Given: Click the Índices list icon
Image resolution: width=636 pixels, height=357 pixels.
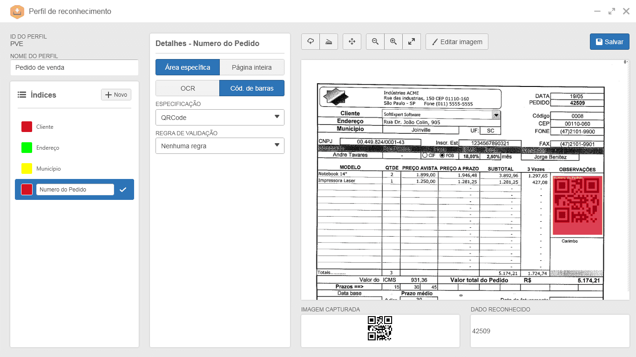Looking at the screenshot, I should (21, 95).
